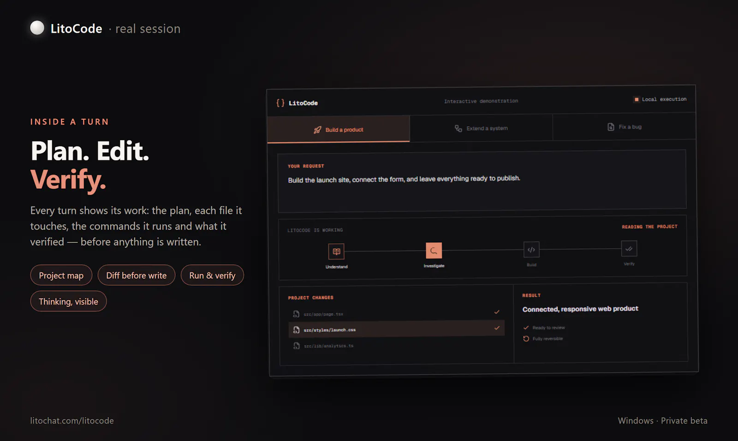Select the highlighted Investigate step icon
The height and width of the screenshot is (441, 738).
[x=434, y=251]
